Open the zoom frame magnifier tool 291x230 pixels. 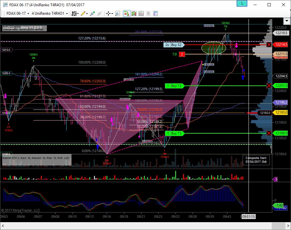coord(117,13)
